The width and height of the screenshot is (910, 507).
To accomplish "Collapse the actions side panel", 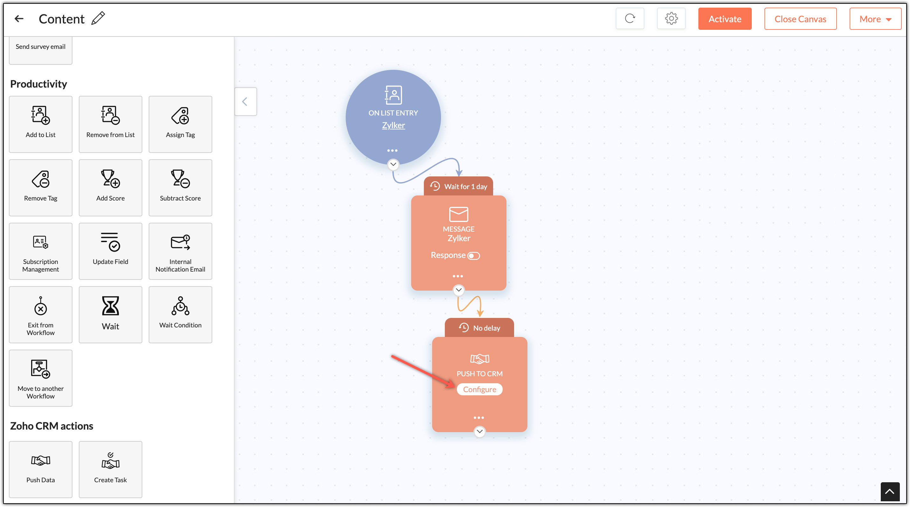I will click(x=246, y=102).
